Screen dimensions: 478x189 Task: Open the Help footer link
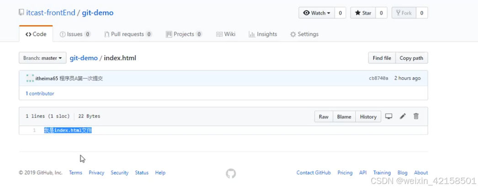click(x=160, y=173)
